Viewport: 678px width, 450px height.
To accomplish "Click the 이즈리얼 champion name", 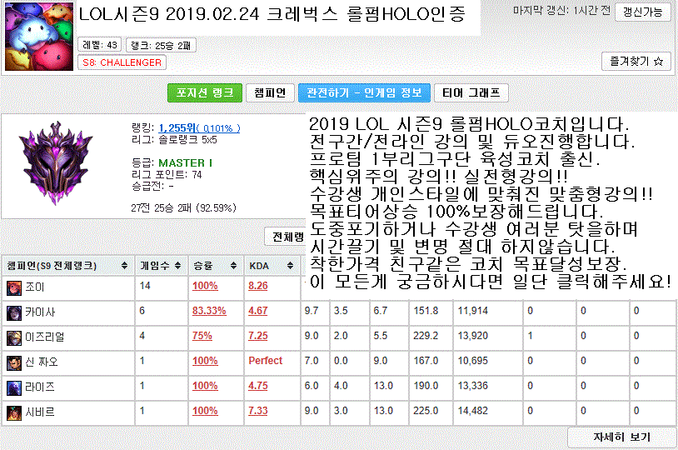I will click(44, 337).
